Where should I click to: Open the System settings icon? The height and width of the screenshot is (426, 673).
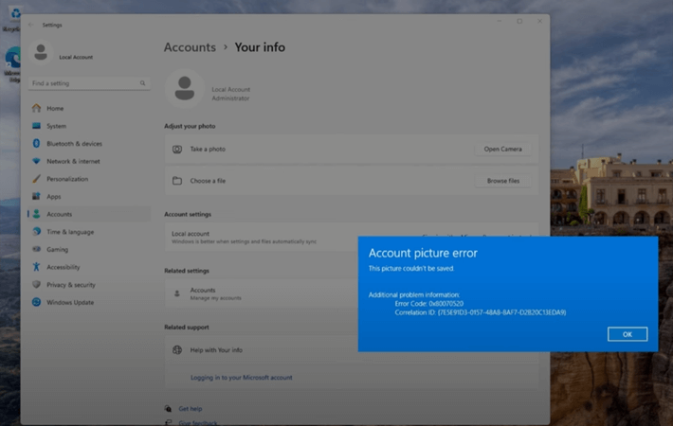coord(36,126)
